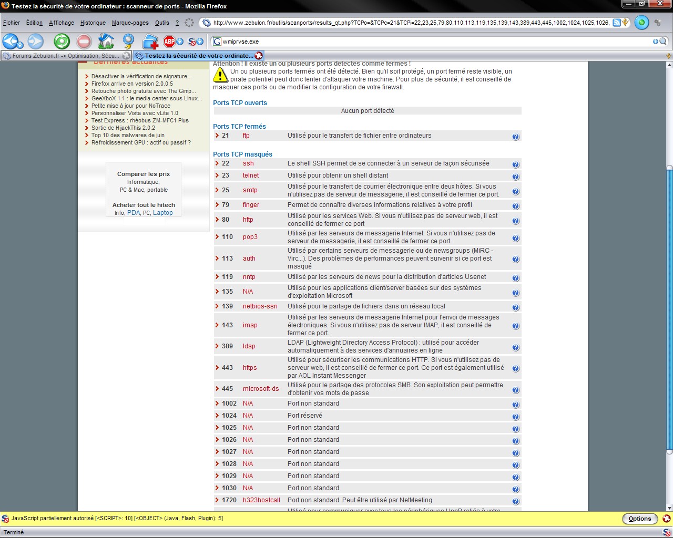Click the magnifier search button in search box

coord(663,42)
